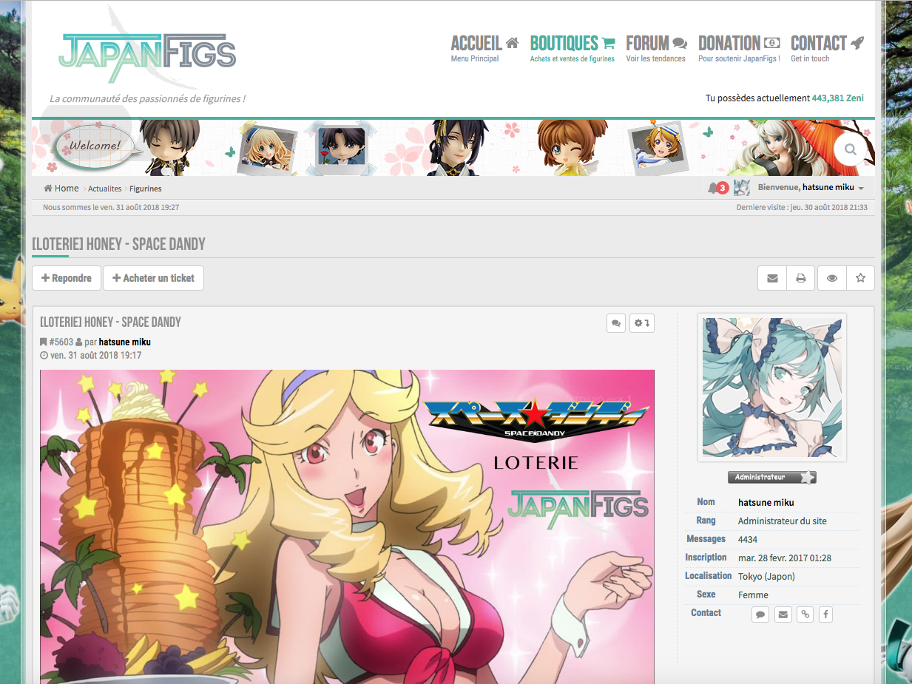Click the profile website link icon
The height and width of the screenshot is (684, 912).
pos(804,614)
